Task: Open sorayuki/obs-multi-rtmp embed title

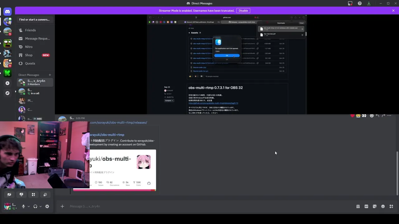Action: 107,135
